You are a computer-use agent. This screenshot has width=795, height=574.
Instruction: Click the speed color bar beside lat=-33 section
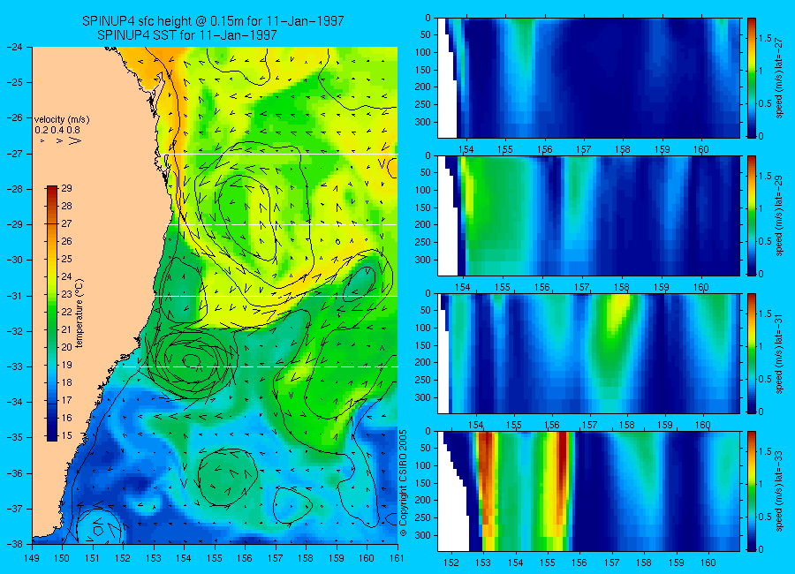point(751,491)
